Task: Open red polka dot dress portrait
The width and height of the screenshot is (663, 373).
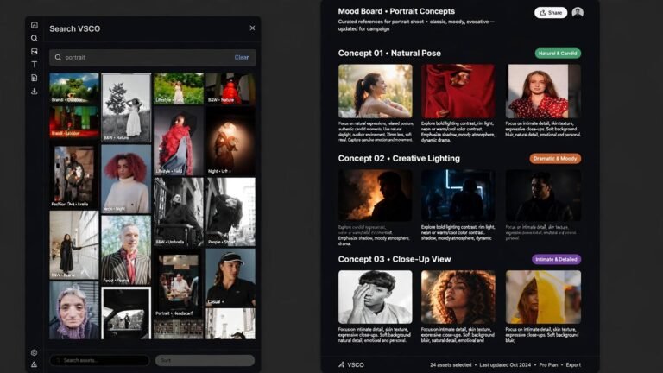Action: (x=543, y=91)
